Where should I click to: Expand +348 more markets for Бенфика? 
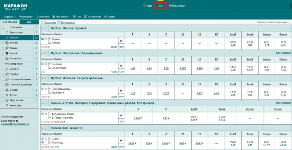pos(121,72)
